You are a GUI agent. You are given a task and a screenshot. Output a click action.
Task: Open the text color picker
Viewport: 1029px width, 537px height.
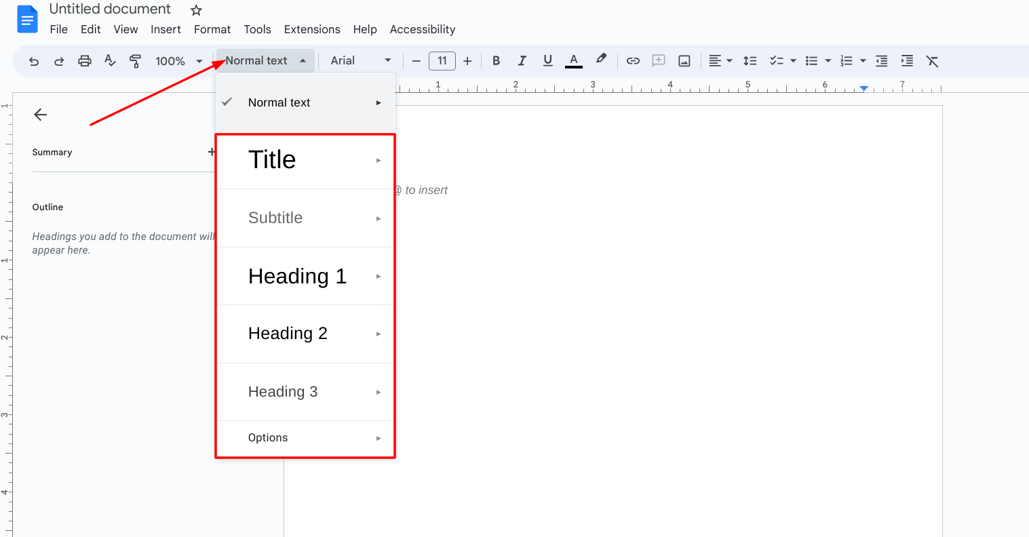click(574, 61)
